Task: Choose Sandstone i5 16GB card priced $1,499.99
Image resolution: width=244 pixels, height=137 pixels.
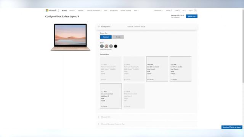Action: (x=180, y=69)
